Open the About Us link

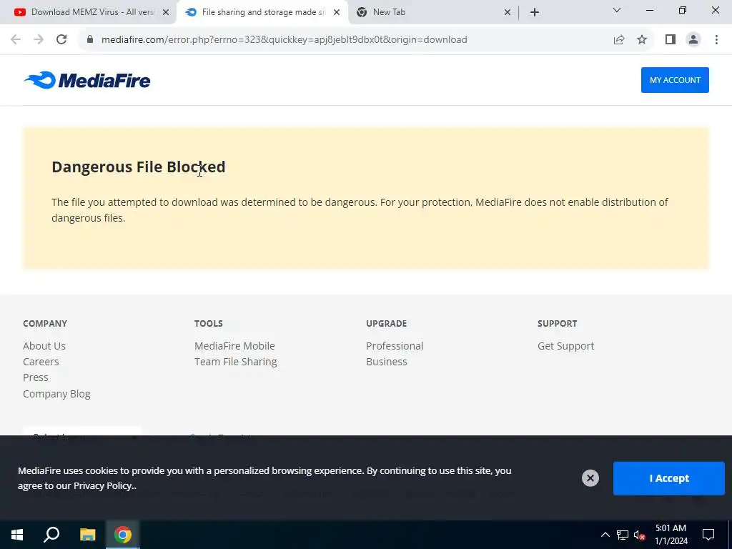coord(44,346)
